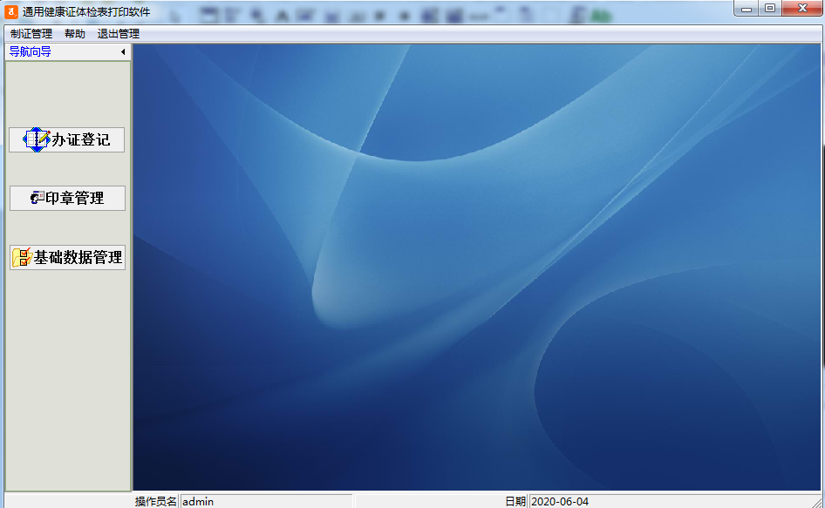The width and height of the screenshot is (825, 508).
Task: Maximize the application window
Action: point(770,9)
